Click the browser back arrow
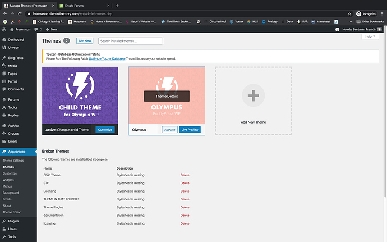Screen dimensions: 387x242 point(5,14)
